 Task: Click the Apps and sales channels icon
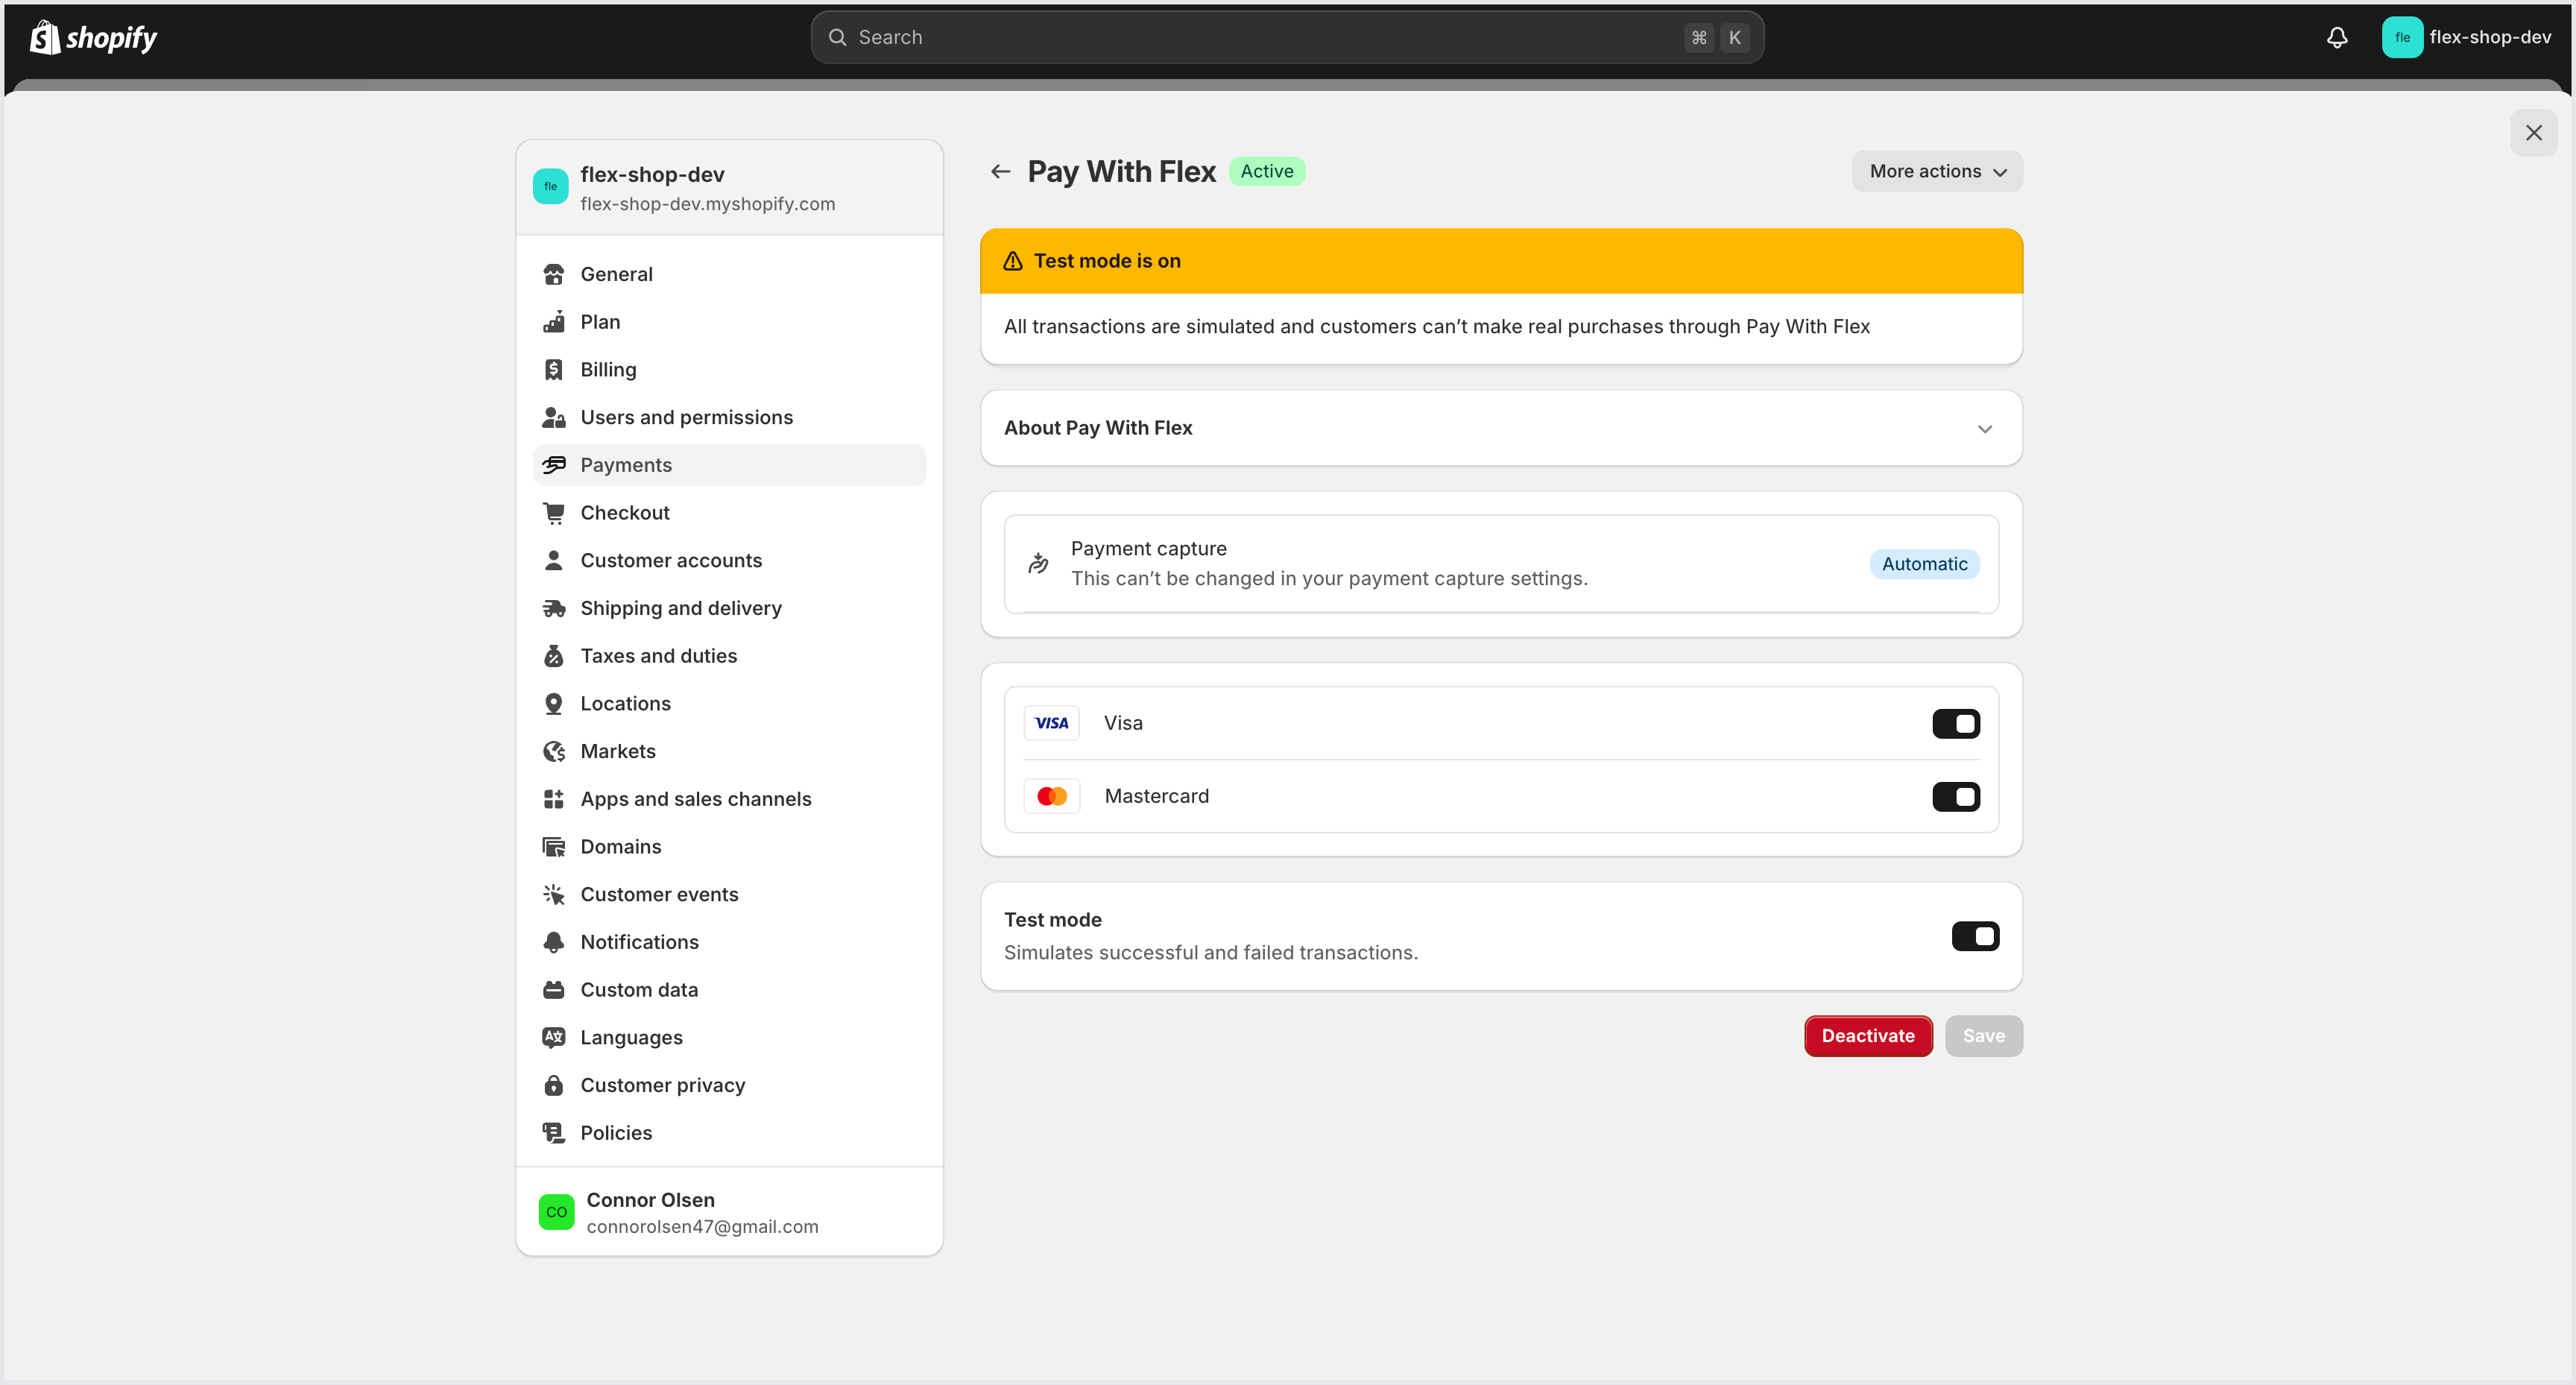[553, 799]
